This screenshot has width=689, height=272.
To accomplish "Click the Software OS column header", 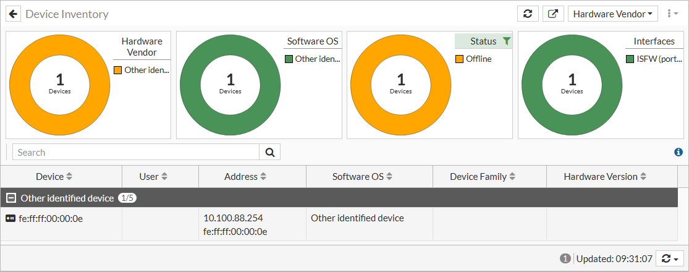I will (363, 177).
